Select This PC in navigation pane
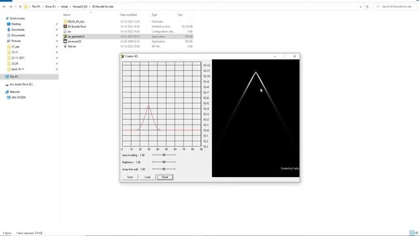The height and width of the screenshot is (236, 420). pos(14,77)
